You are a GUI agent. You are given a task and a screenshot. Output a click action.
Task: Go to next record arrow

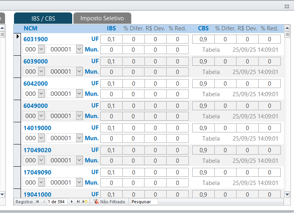click(x=72, y=202)
